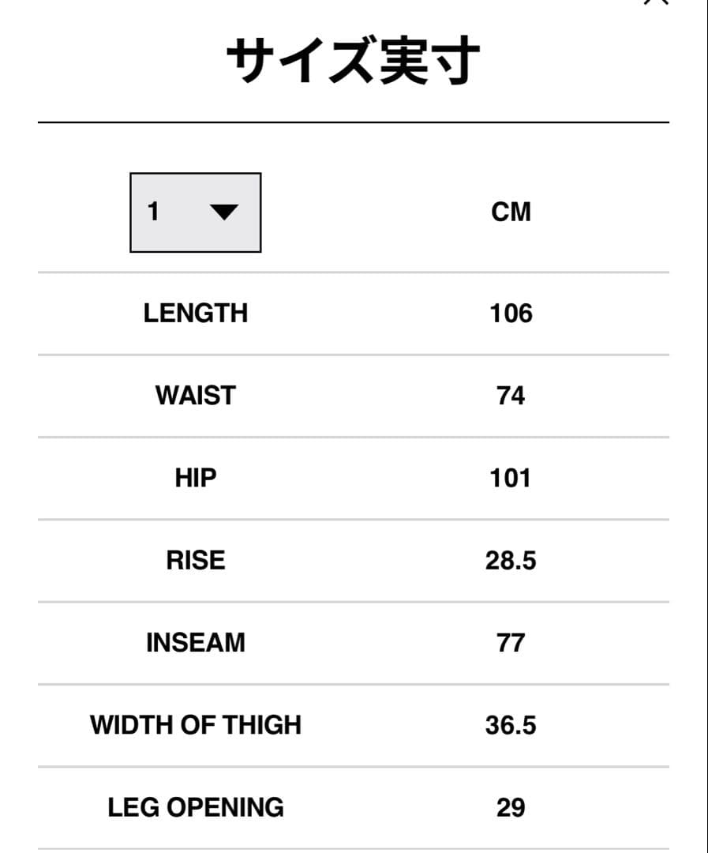Click the WIDTH OF THIGH label
The image size is (708, 853).
coord(196,725)
